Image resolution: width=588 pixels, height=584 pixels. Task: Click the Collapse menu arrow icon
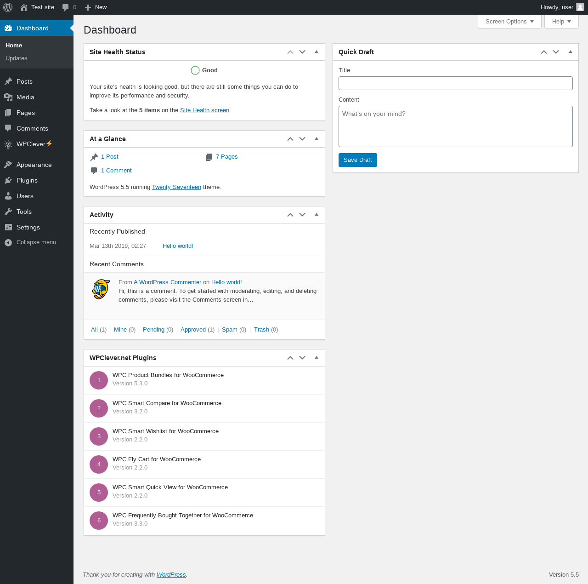coord(8,242)
